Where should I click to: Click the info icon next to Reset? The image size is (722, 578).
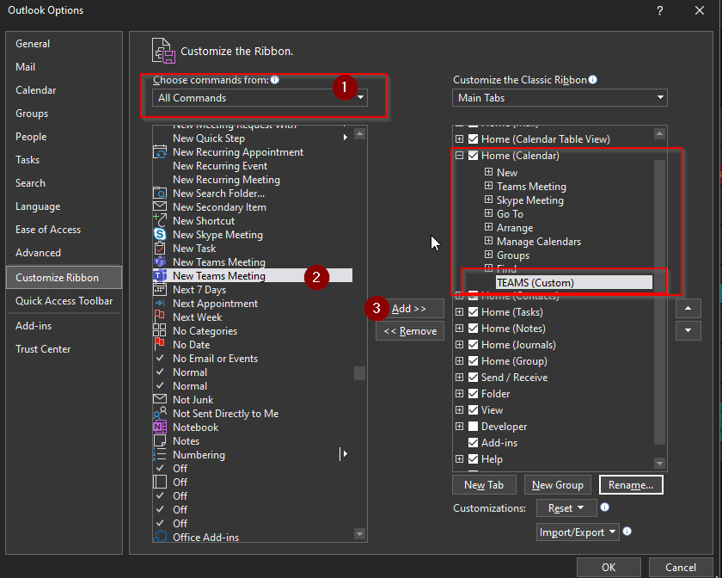(605, 507)
